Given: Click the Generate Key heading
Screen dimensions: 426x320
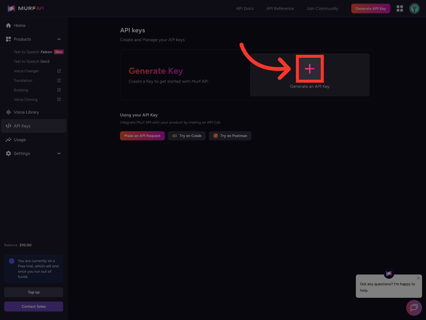Looking at the screenshot, I should [x=156, y=71].
